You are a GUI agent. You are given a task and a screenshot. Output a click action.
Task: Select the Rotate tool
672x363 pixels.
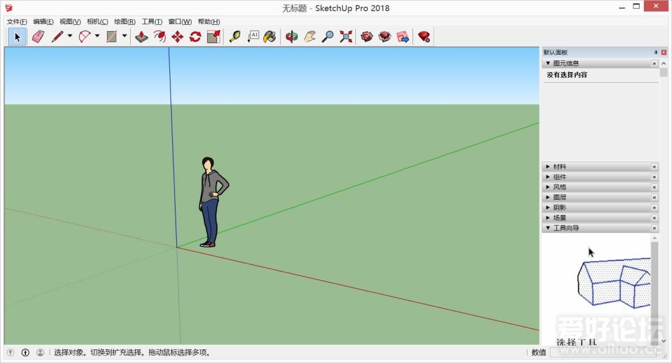coord(195,37)
